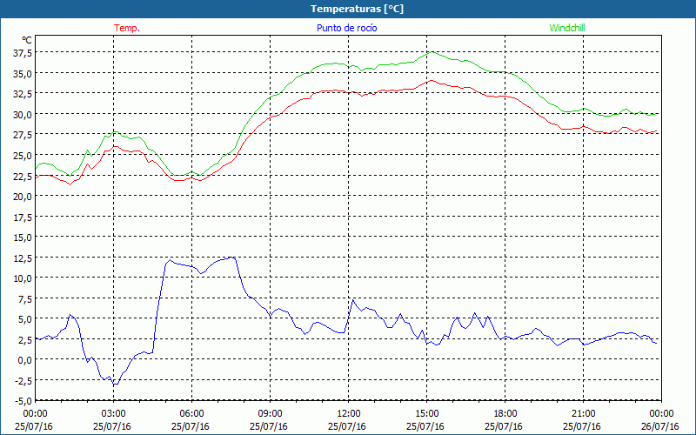Click the 27,5 y-axis value
This screenshot has width=696, height=435.
(23, 135)
